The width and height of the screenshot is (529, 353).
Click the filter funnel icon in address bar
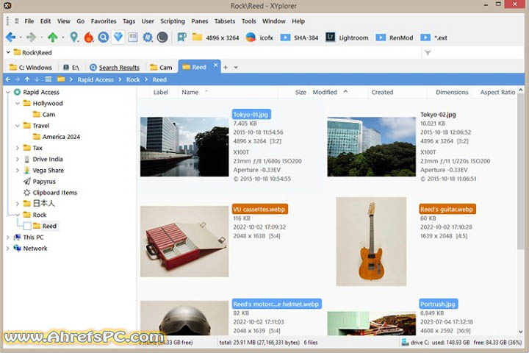click(x=428, y=53)
